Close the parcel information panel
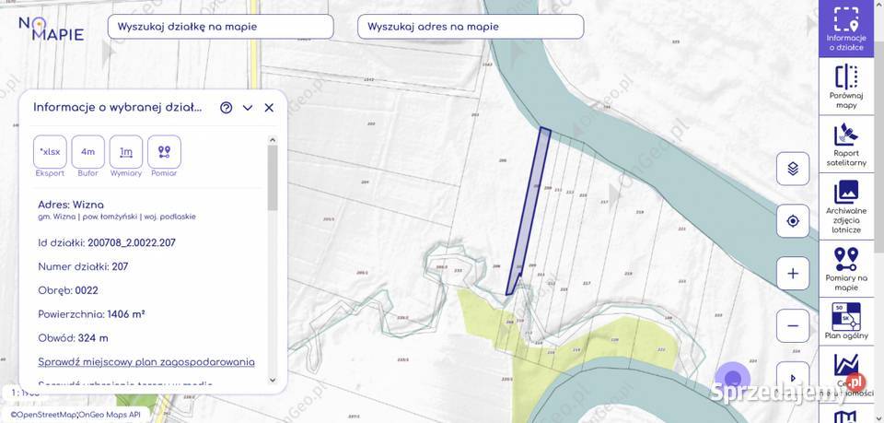 pyautogui.click(x=269, y=108)
